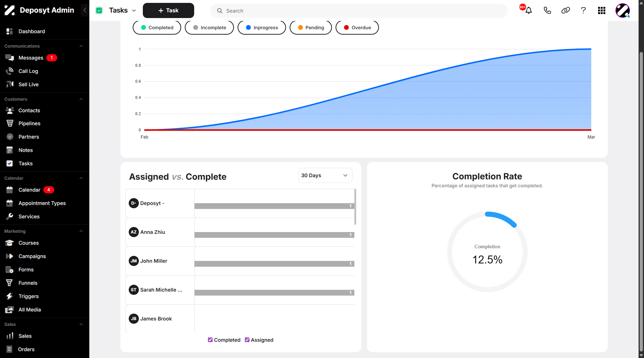Open the apps grid menu
The width and height of the screenshot is (644, 358).
(x=602, y=10)
